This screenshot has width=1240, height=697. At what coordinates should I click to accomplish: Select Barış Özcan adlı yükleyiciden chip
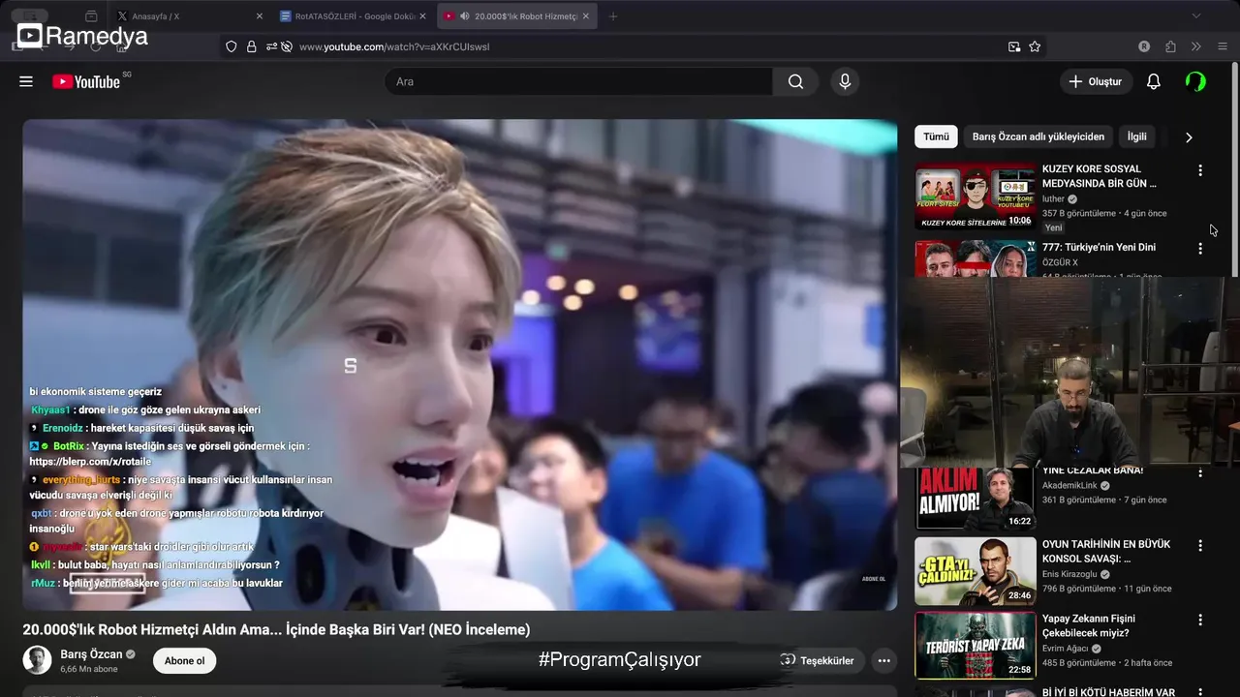click(x=1038, y=136)
